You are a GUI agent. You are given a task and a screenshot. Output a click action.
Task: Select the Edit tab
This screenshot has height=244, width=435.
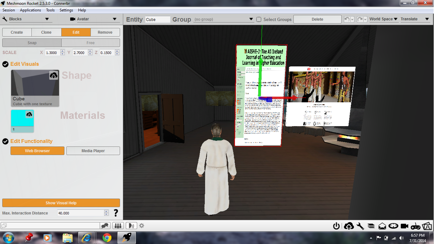pyautogui.click(x=76, y=32)
